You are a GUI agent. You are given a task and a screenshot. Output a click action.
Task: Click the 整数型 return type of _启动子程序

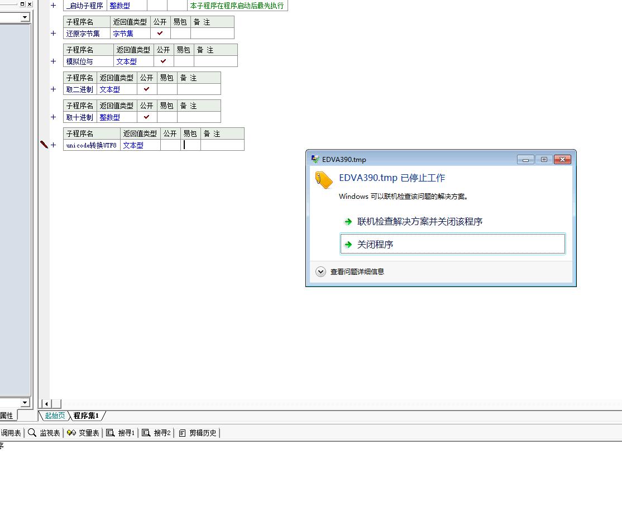[x=127, y=6]
